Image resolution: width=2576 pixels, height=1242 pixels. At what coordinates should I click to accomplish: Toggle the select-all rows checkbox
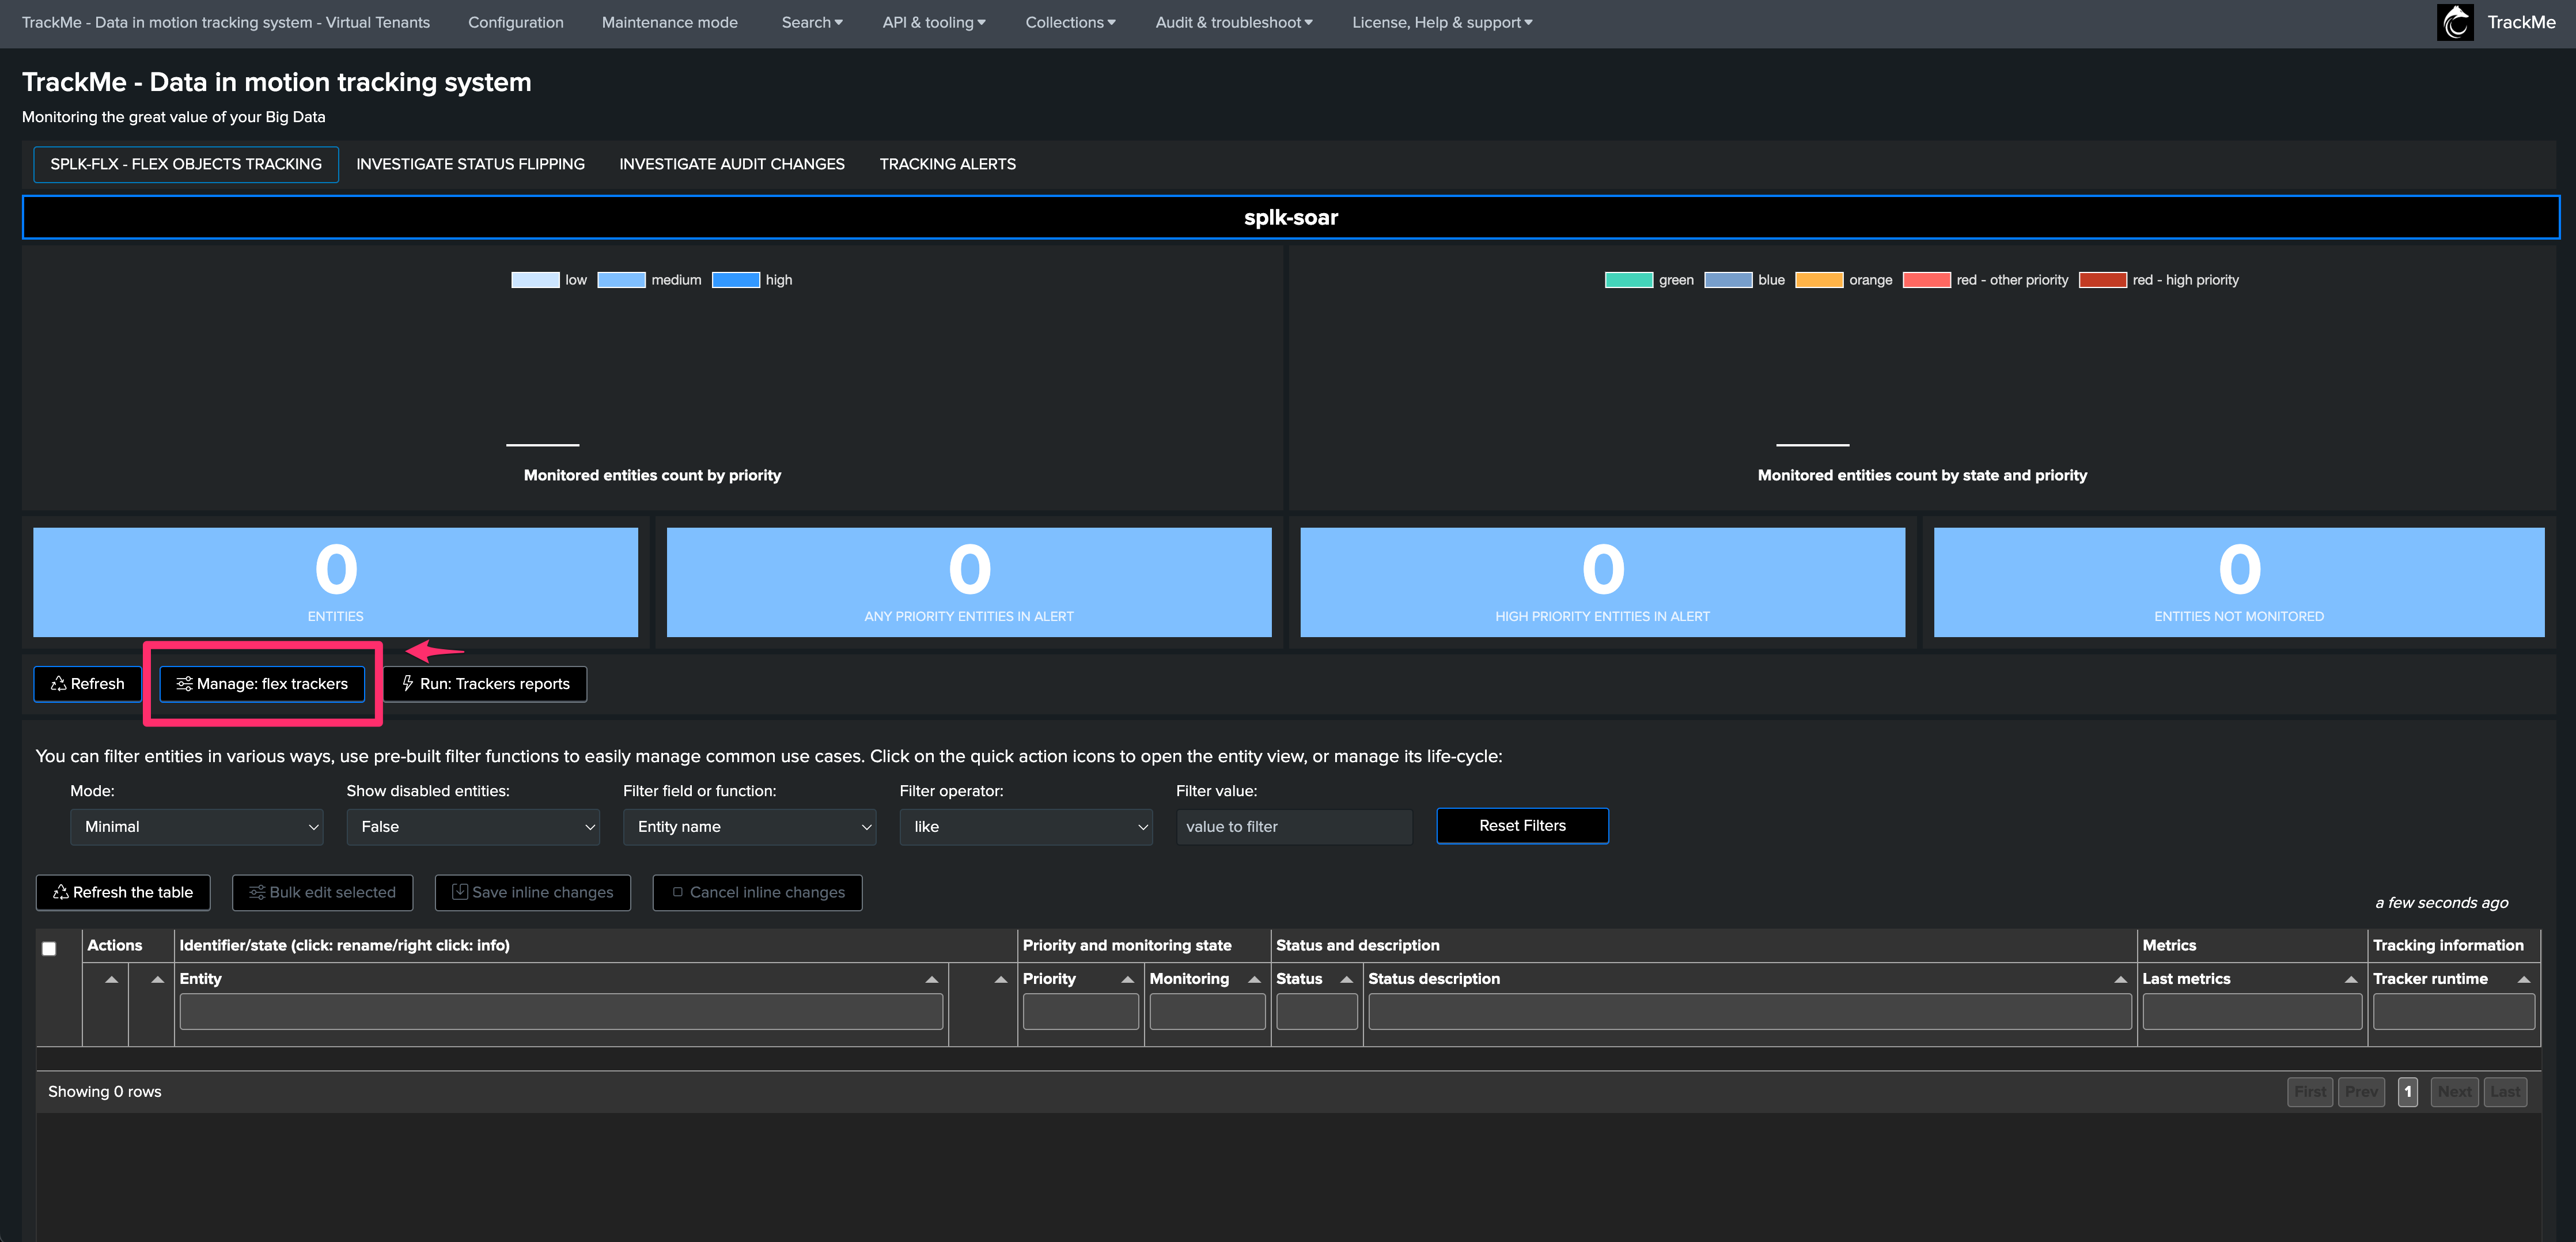click(49, 948)
